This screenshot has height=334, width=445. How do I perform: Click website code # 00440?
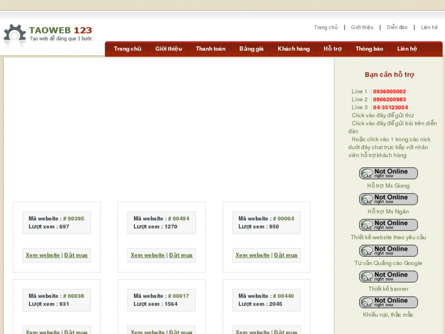(x=283, y=296)
